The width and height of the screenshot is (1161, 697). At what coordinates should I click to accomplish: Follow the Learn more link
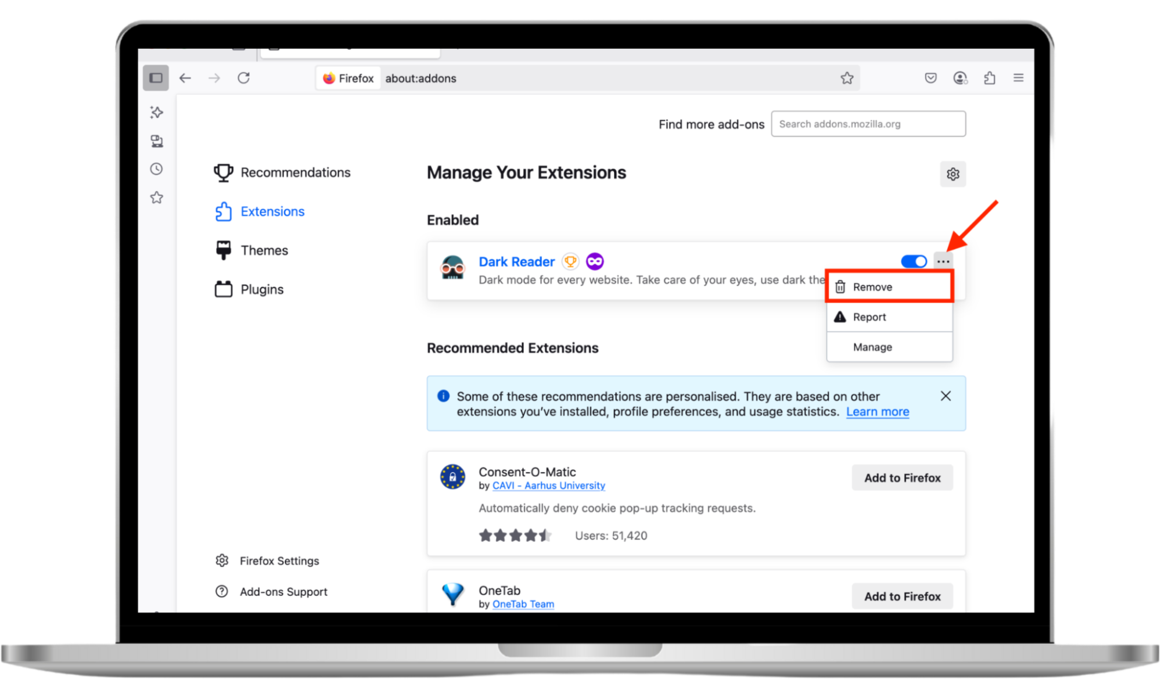[x=877, y=412]
